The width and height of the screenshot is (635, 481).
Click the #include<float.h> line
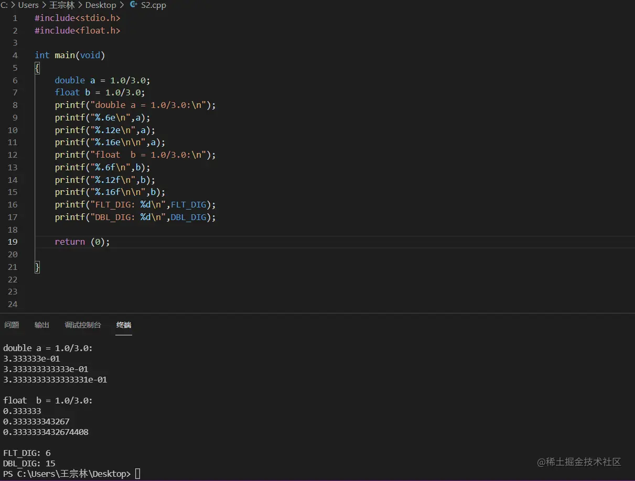coord(78,30)
